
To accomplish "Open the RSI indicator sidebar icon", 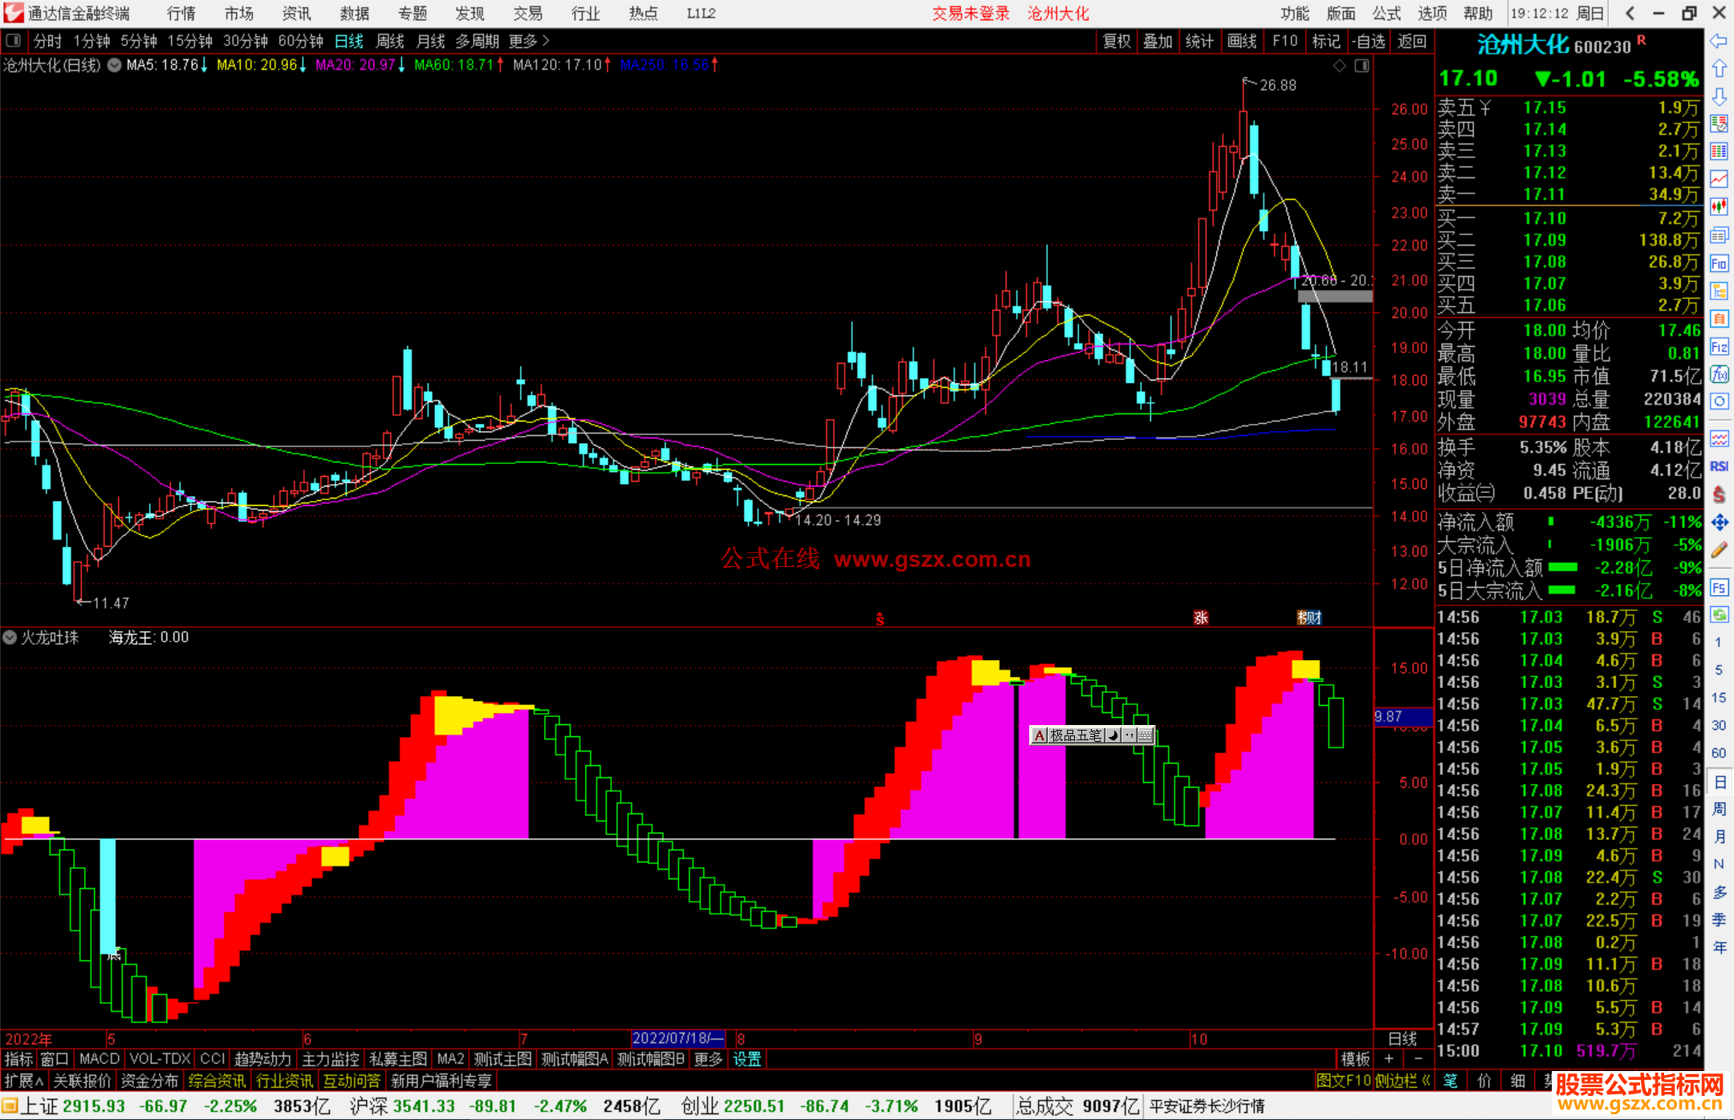I will (1719, 466).
